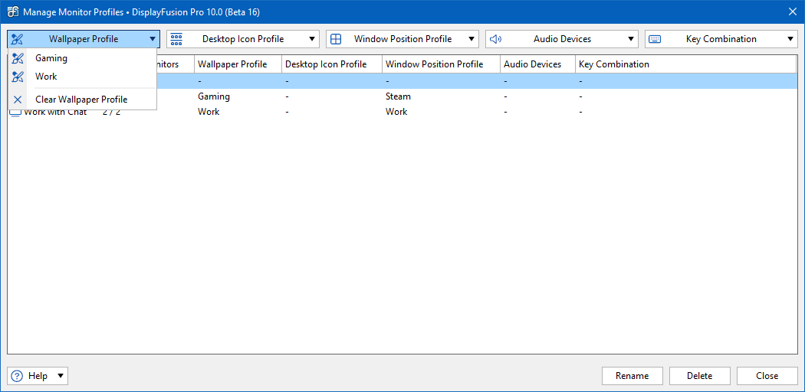This screenshot has height=392, width=805.
Task: Click the Work window position cell
Action: (x=396, y=112)
